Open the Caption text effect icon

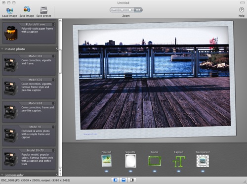pyautogui.click(x=179, y=161)
